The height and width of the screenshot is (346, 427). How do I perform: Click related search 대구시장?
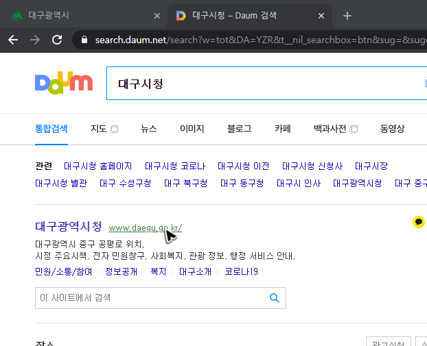[371, 166]
